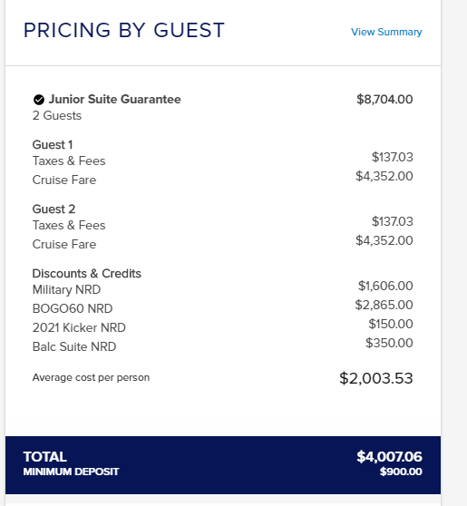Click the Balc Suite NRD $350.00 amount
The width and height of the screenshot is (467, 506).
click(389, 343)
